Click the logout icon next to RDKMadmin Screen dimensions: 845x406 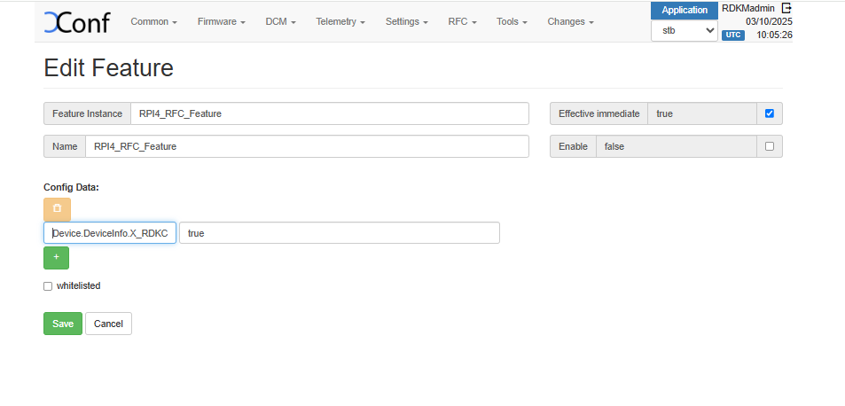point(786,8)
